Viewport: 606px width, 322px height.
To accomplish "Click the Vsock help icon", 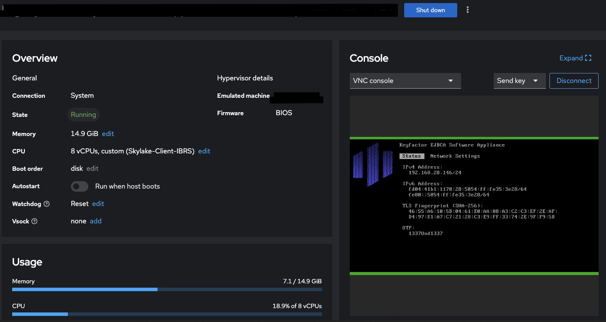I will point(34,221).
